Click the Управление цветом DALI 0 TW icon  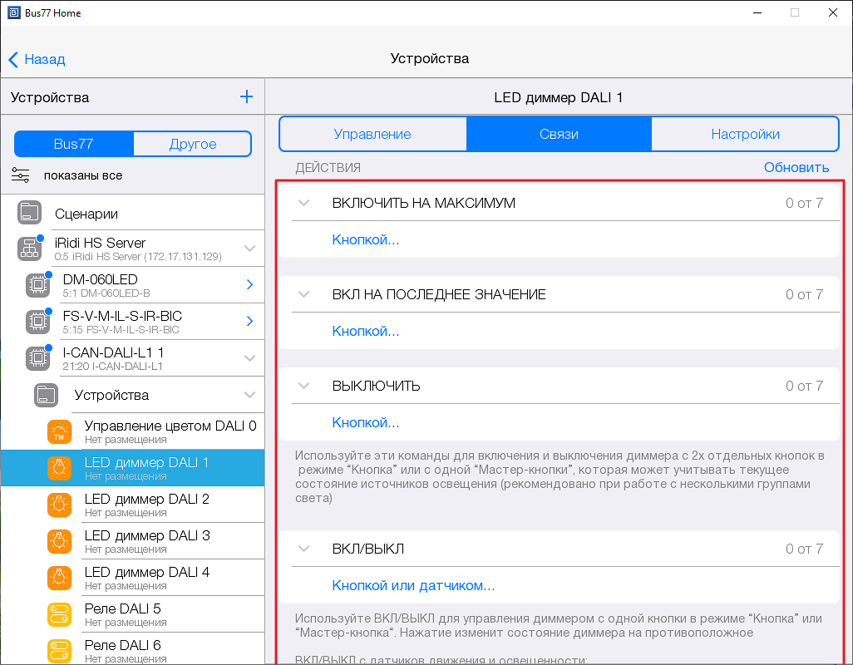pos(59,431)
